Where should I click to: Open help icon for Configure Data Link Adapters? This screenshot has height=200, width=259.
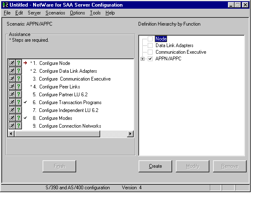point(18,71)
